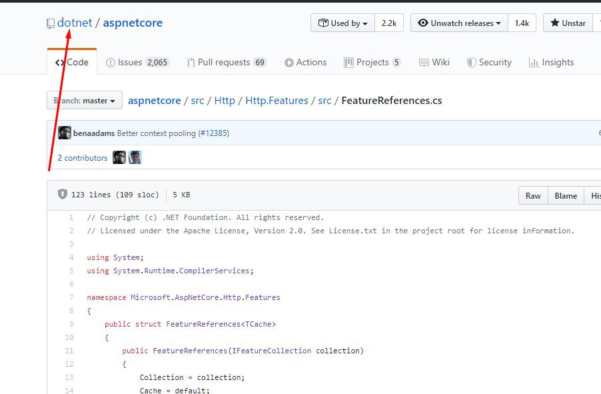
Task: Open the Unwatch releases dropdown
Action: (459, 23)
